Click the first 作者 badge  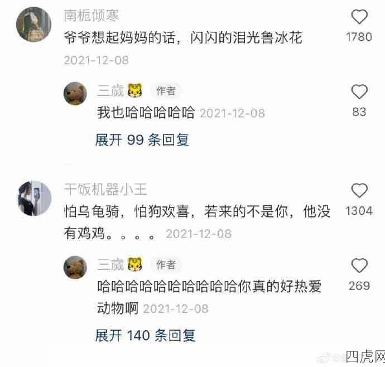pyautogui.click(x=166, y=91)
